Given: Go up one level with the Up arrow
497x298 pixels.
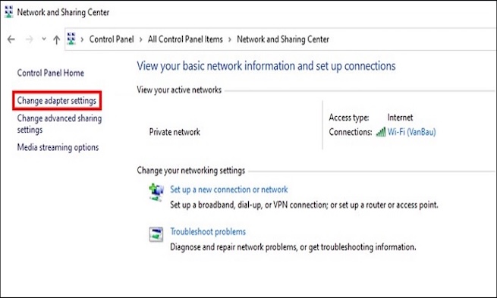Looking at the screenshot, I should click(56, 39).
